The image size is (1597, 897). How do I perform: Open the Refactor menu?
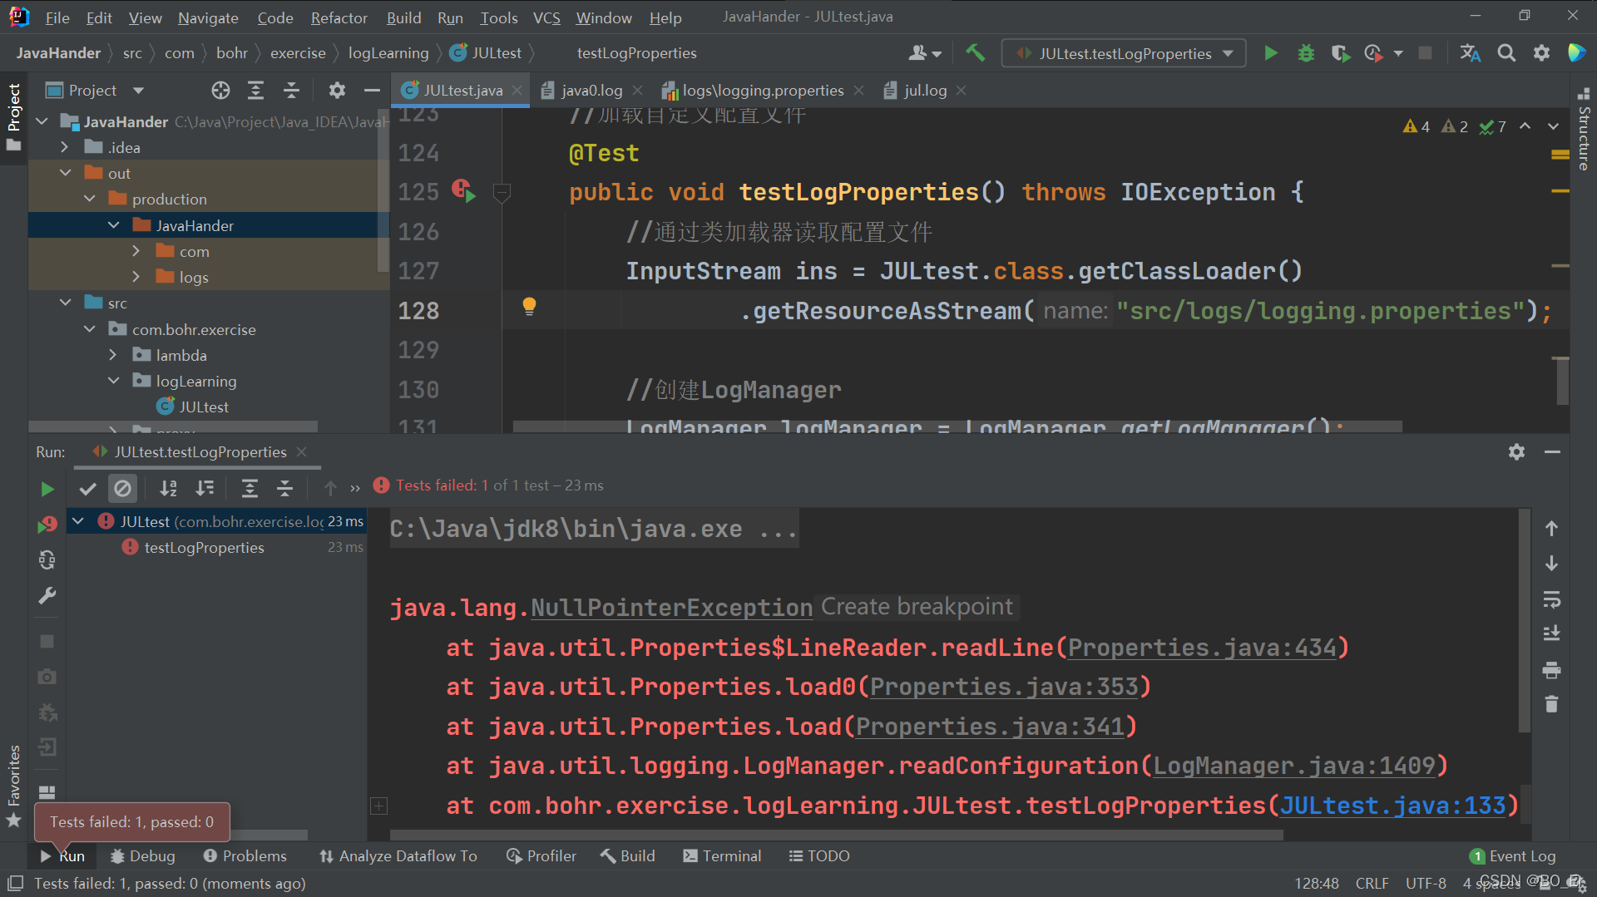(x=339, y=17)
